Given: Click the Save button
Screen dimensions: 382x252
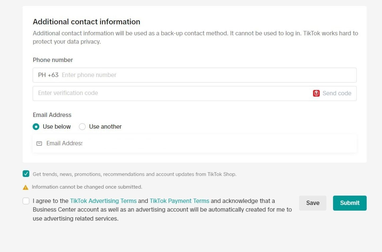Looking at the screenshot, I should (312, 203).
